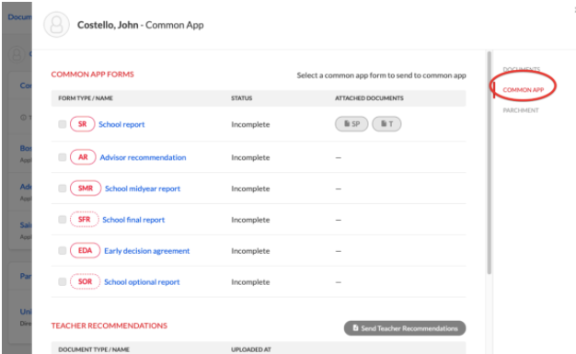Screen dimensions: 576x354
Task: Click the student avatar icon next to Costello, John
Action: 56,25
